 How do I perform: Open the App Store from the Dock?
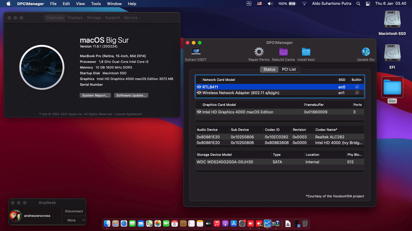(x=234, y=223)
